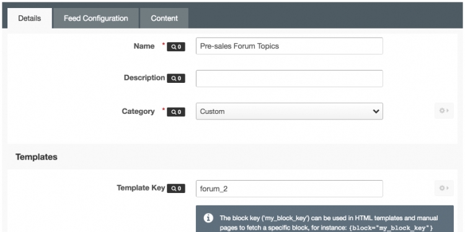Click the Category field label
This screenshot has width=465, height=232.
tap(138, 111)
